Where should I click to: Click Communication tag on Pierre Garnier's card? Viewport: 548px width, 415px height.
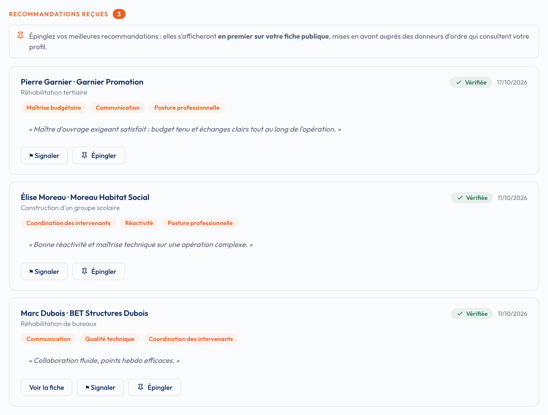point(118,108)
